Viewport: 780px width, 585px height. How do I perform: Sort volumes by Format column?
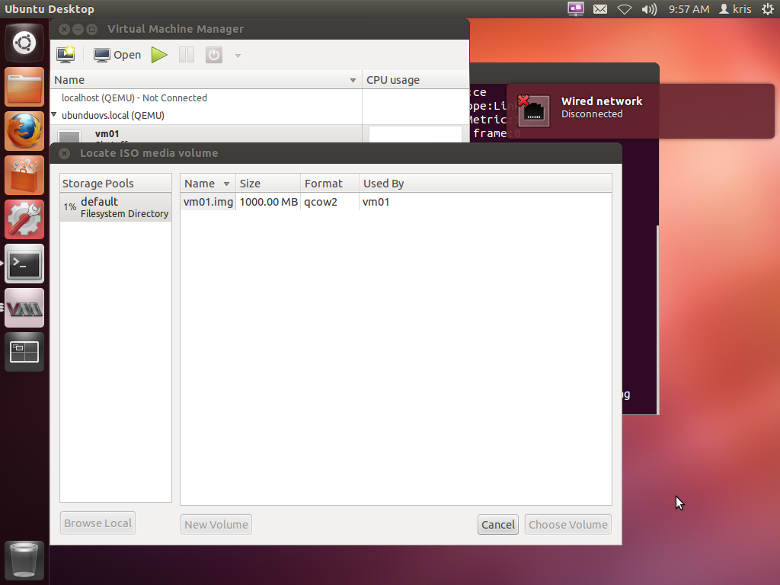click(x=330, y=184)
